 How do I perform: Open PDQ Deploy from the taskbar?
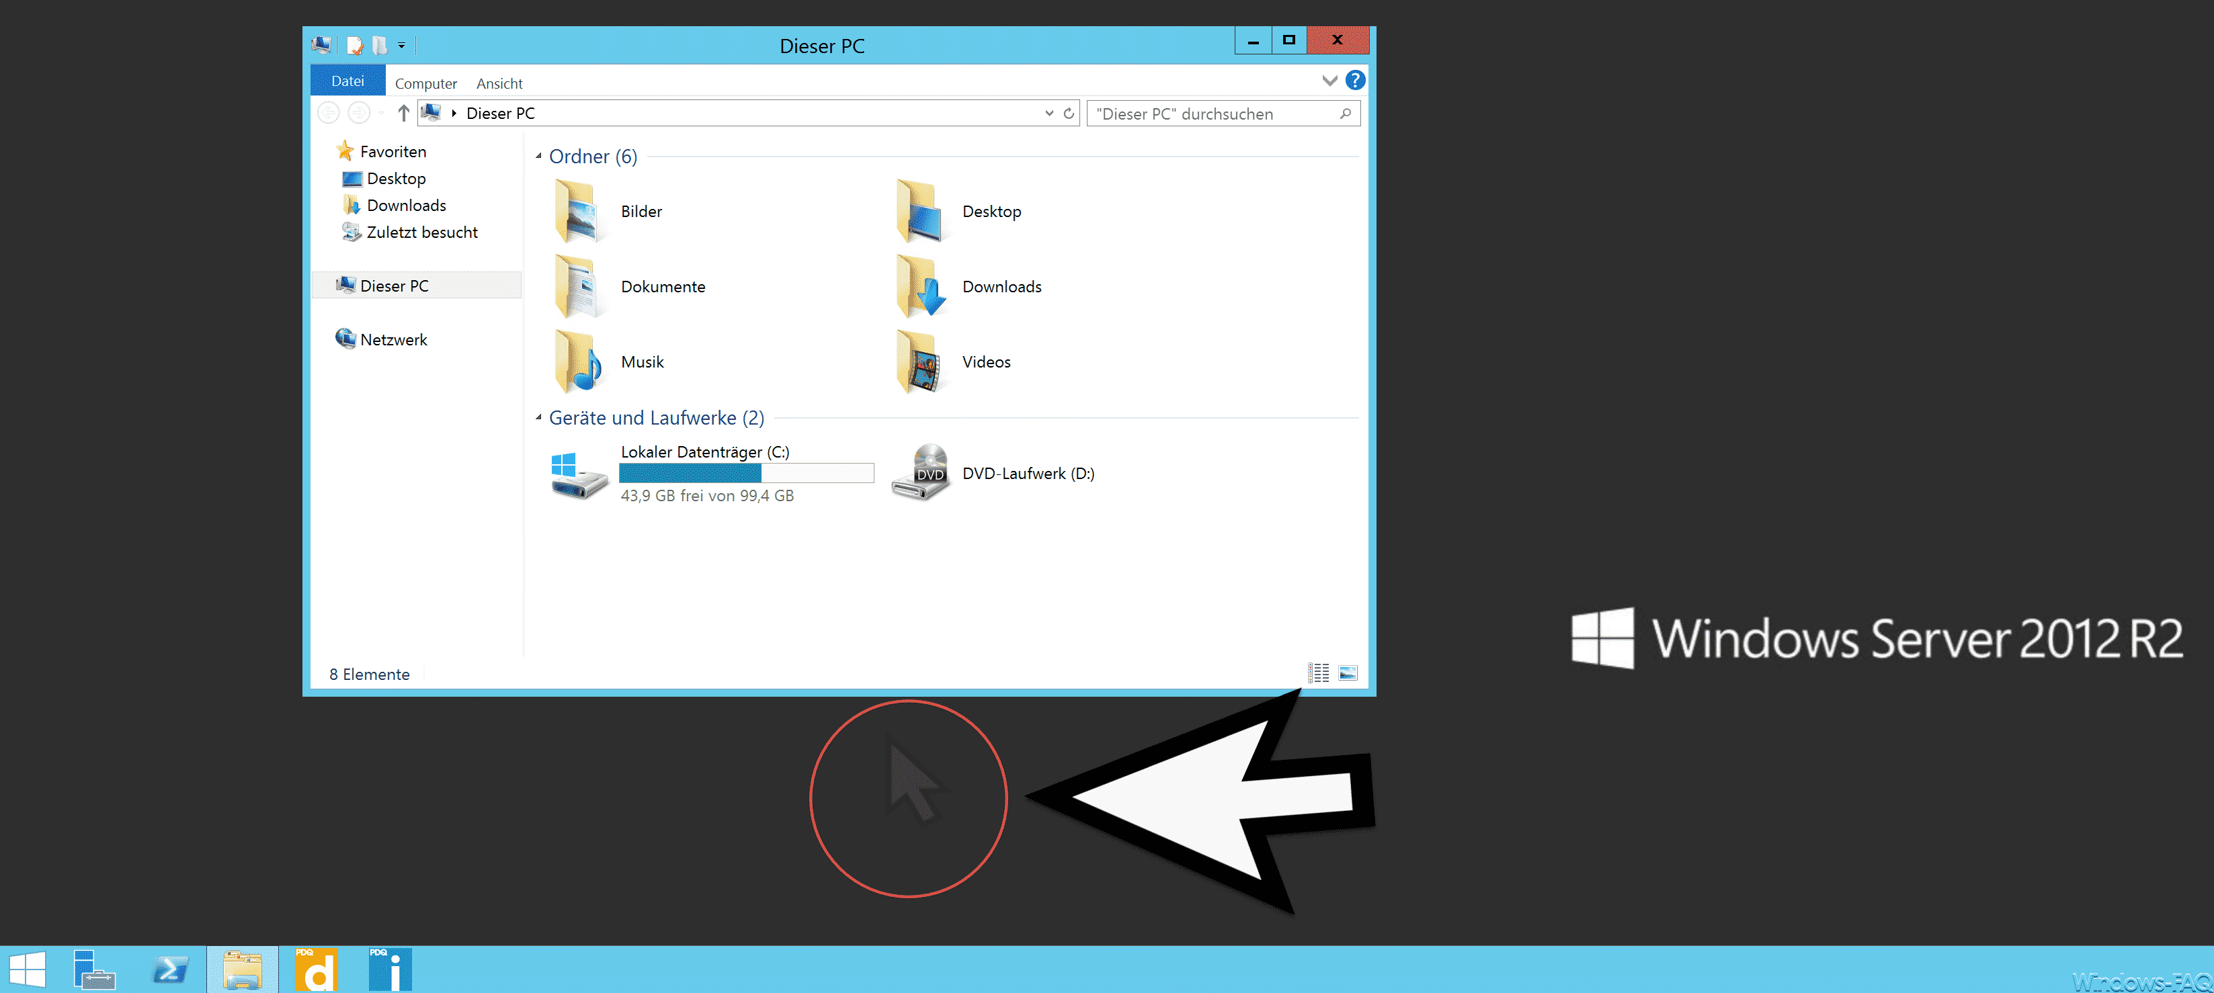(x=317, y=969)
